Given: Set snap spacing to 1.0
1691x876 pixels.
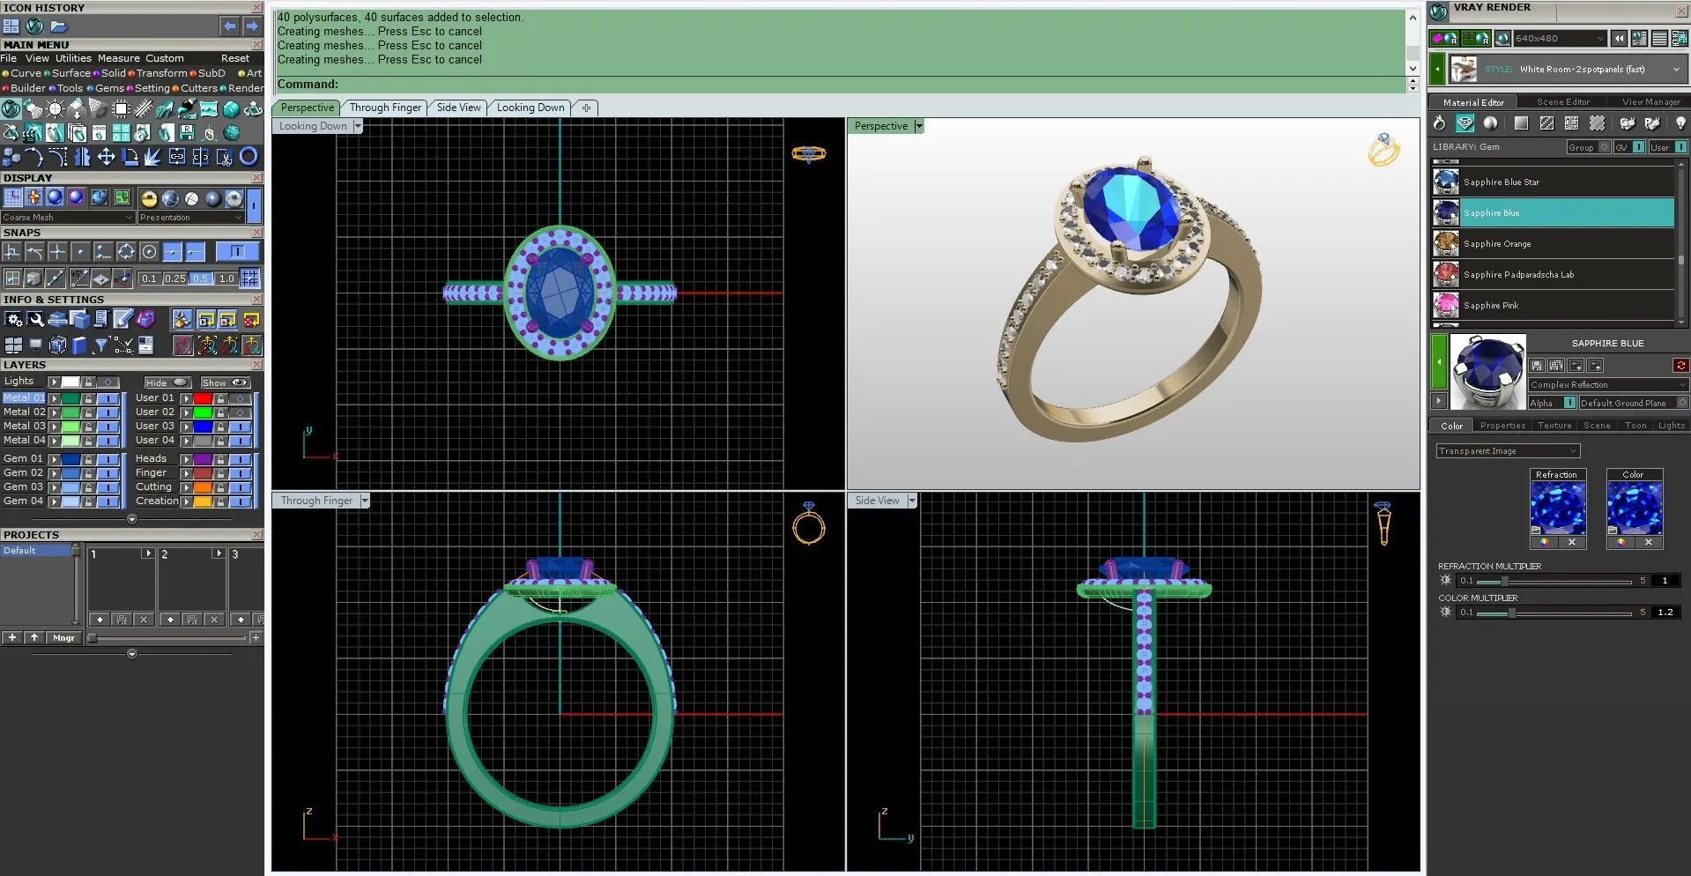Looking at the screenshot, I should click(226, 278).
